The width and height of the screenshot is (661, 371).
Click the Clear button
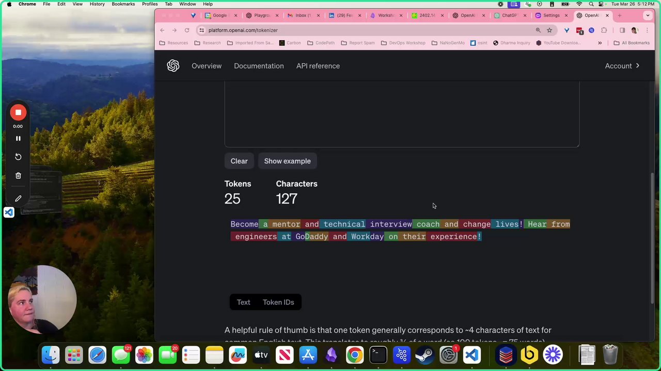(239, 161)
